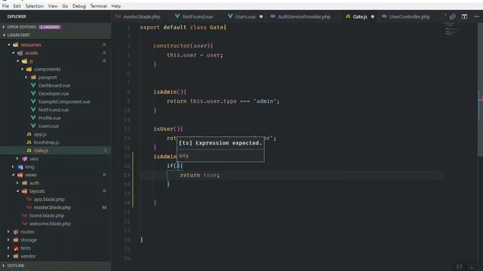483x271 pixels.
Task: Switch to AuthServiceProvider.php tab
Action: coord(304,17)
